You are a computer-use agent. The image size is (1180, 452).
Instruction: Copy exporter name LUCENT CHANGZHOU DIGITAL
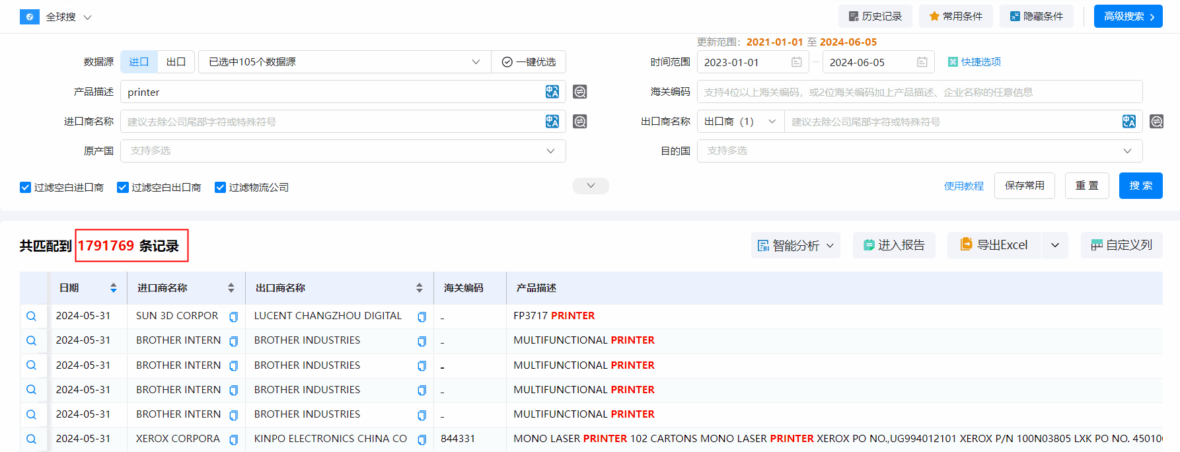point(422,317)
